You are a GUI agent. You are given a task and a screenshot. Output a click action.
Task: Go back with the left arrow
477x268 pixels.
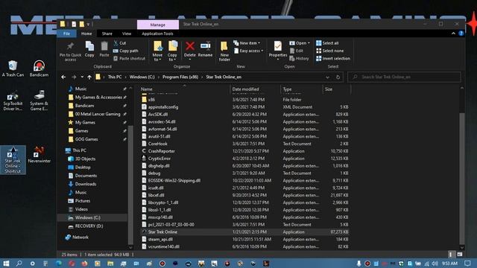tap(63, 77)
